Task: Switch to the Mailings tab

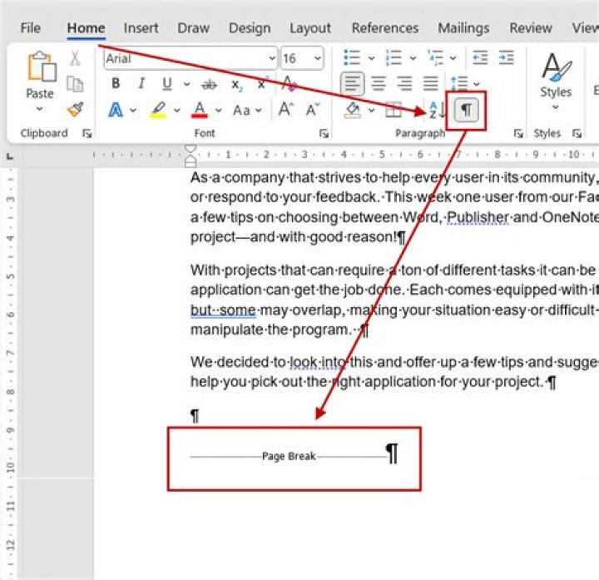Action: point(463,28)
